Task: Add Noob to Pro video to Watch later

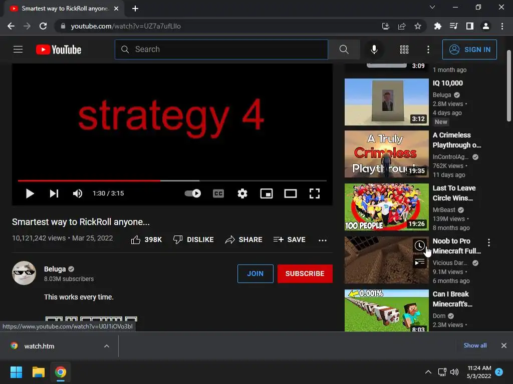Action: 420,245
